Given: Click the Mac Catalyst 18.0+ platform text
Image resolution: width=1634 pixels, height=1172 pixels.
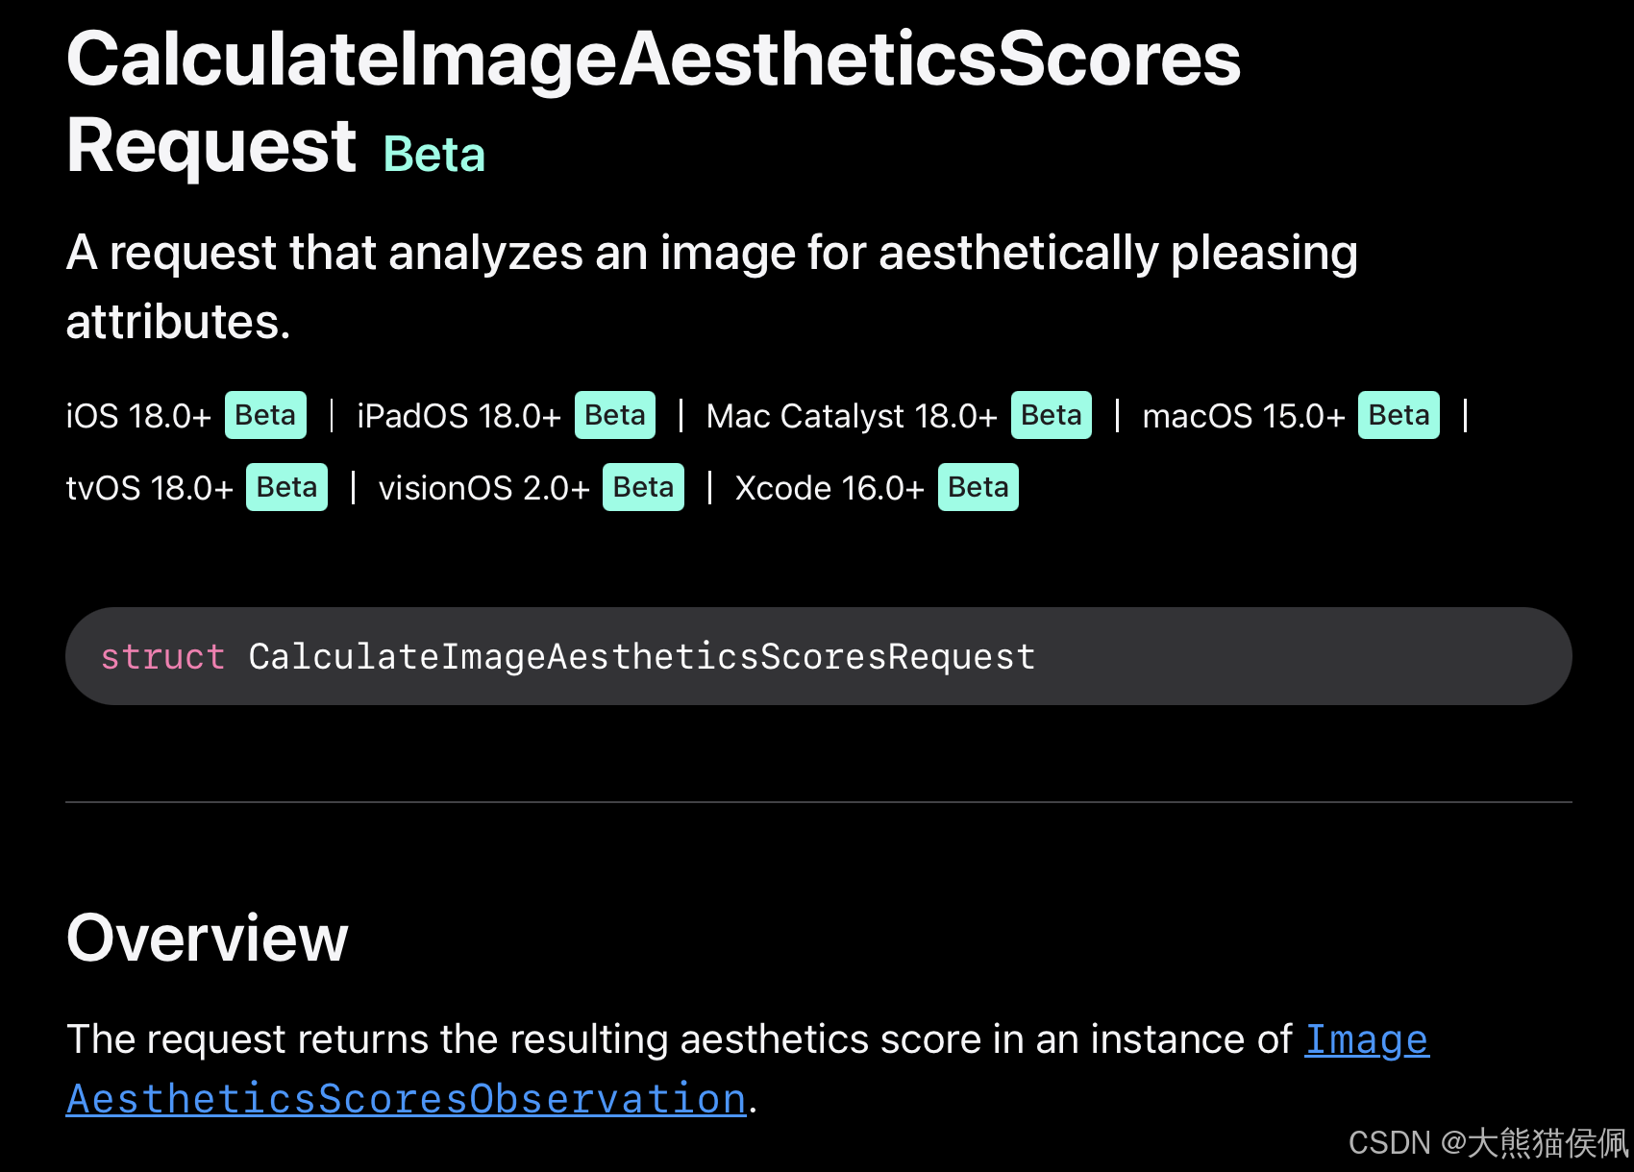Looking at the screenshot, I should (852, 416).
